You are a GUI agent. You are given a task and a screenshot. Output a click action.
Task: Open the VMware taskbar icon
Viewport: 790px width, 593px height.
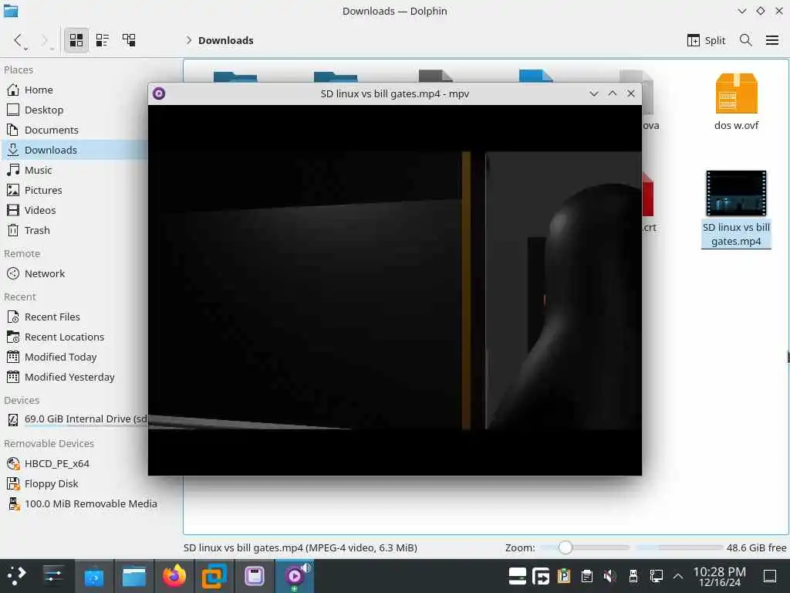pos(214,576)
